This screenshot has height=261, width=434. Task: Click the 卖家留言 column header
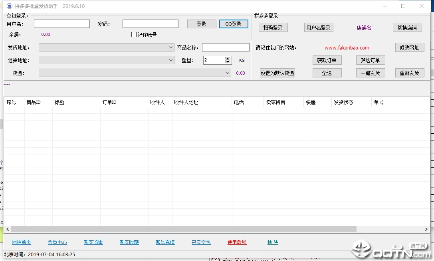click(284, 102)
